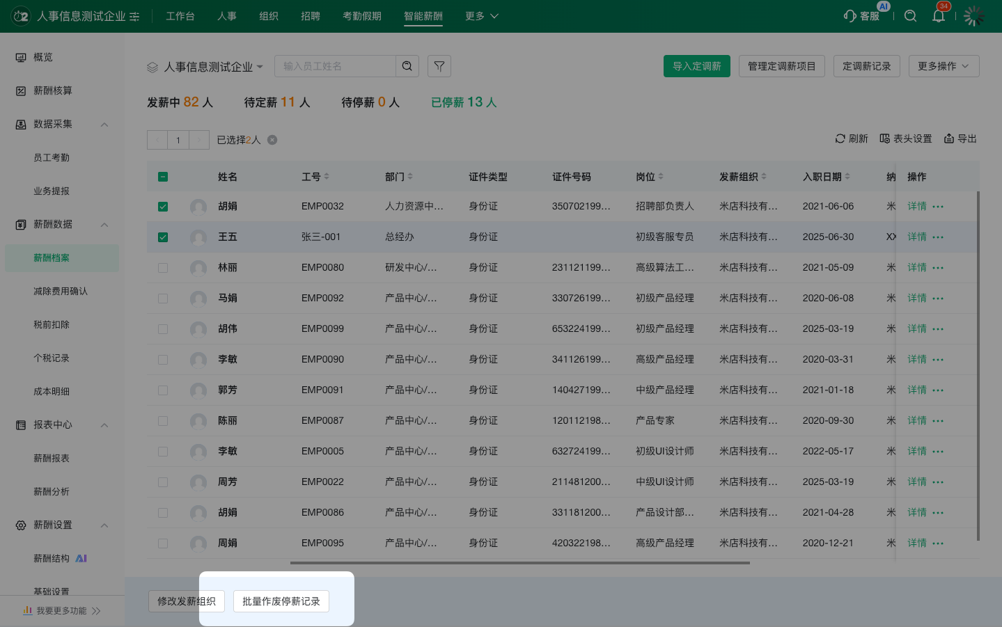
Task: Click the global search icon in top bar
Action: pos(910,16)
